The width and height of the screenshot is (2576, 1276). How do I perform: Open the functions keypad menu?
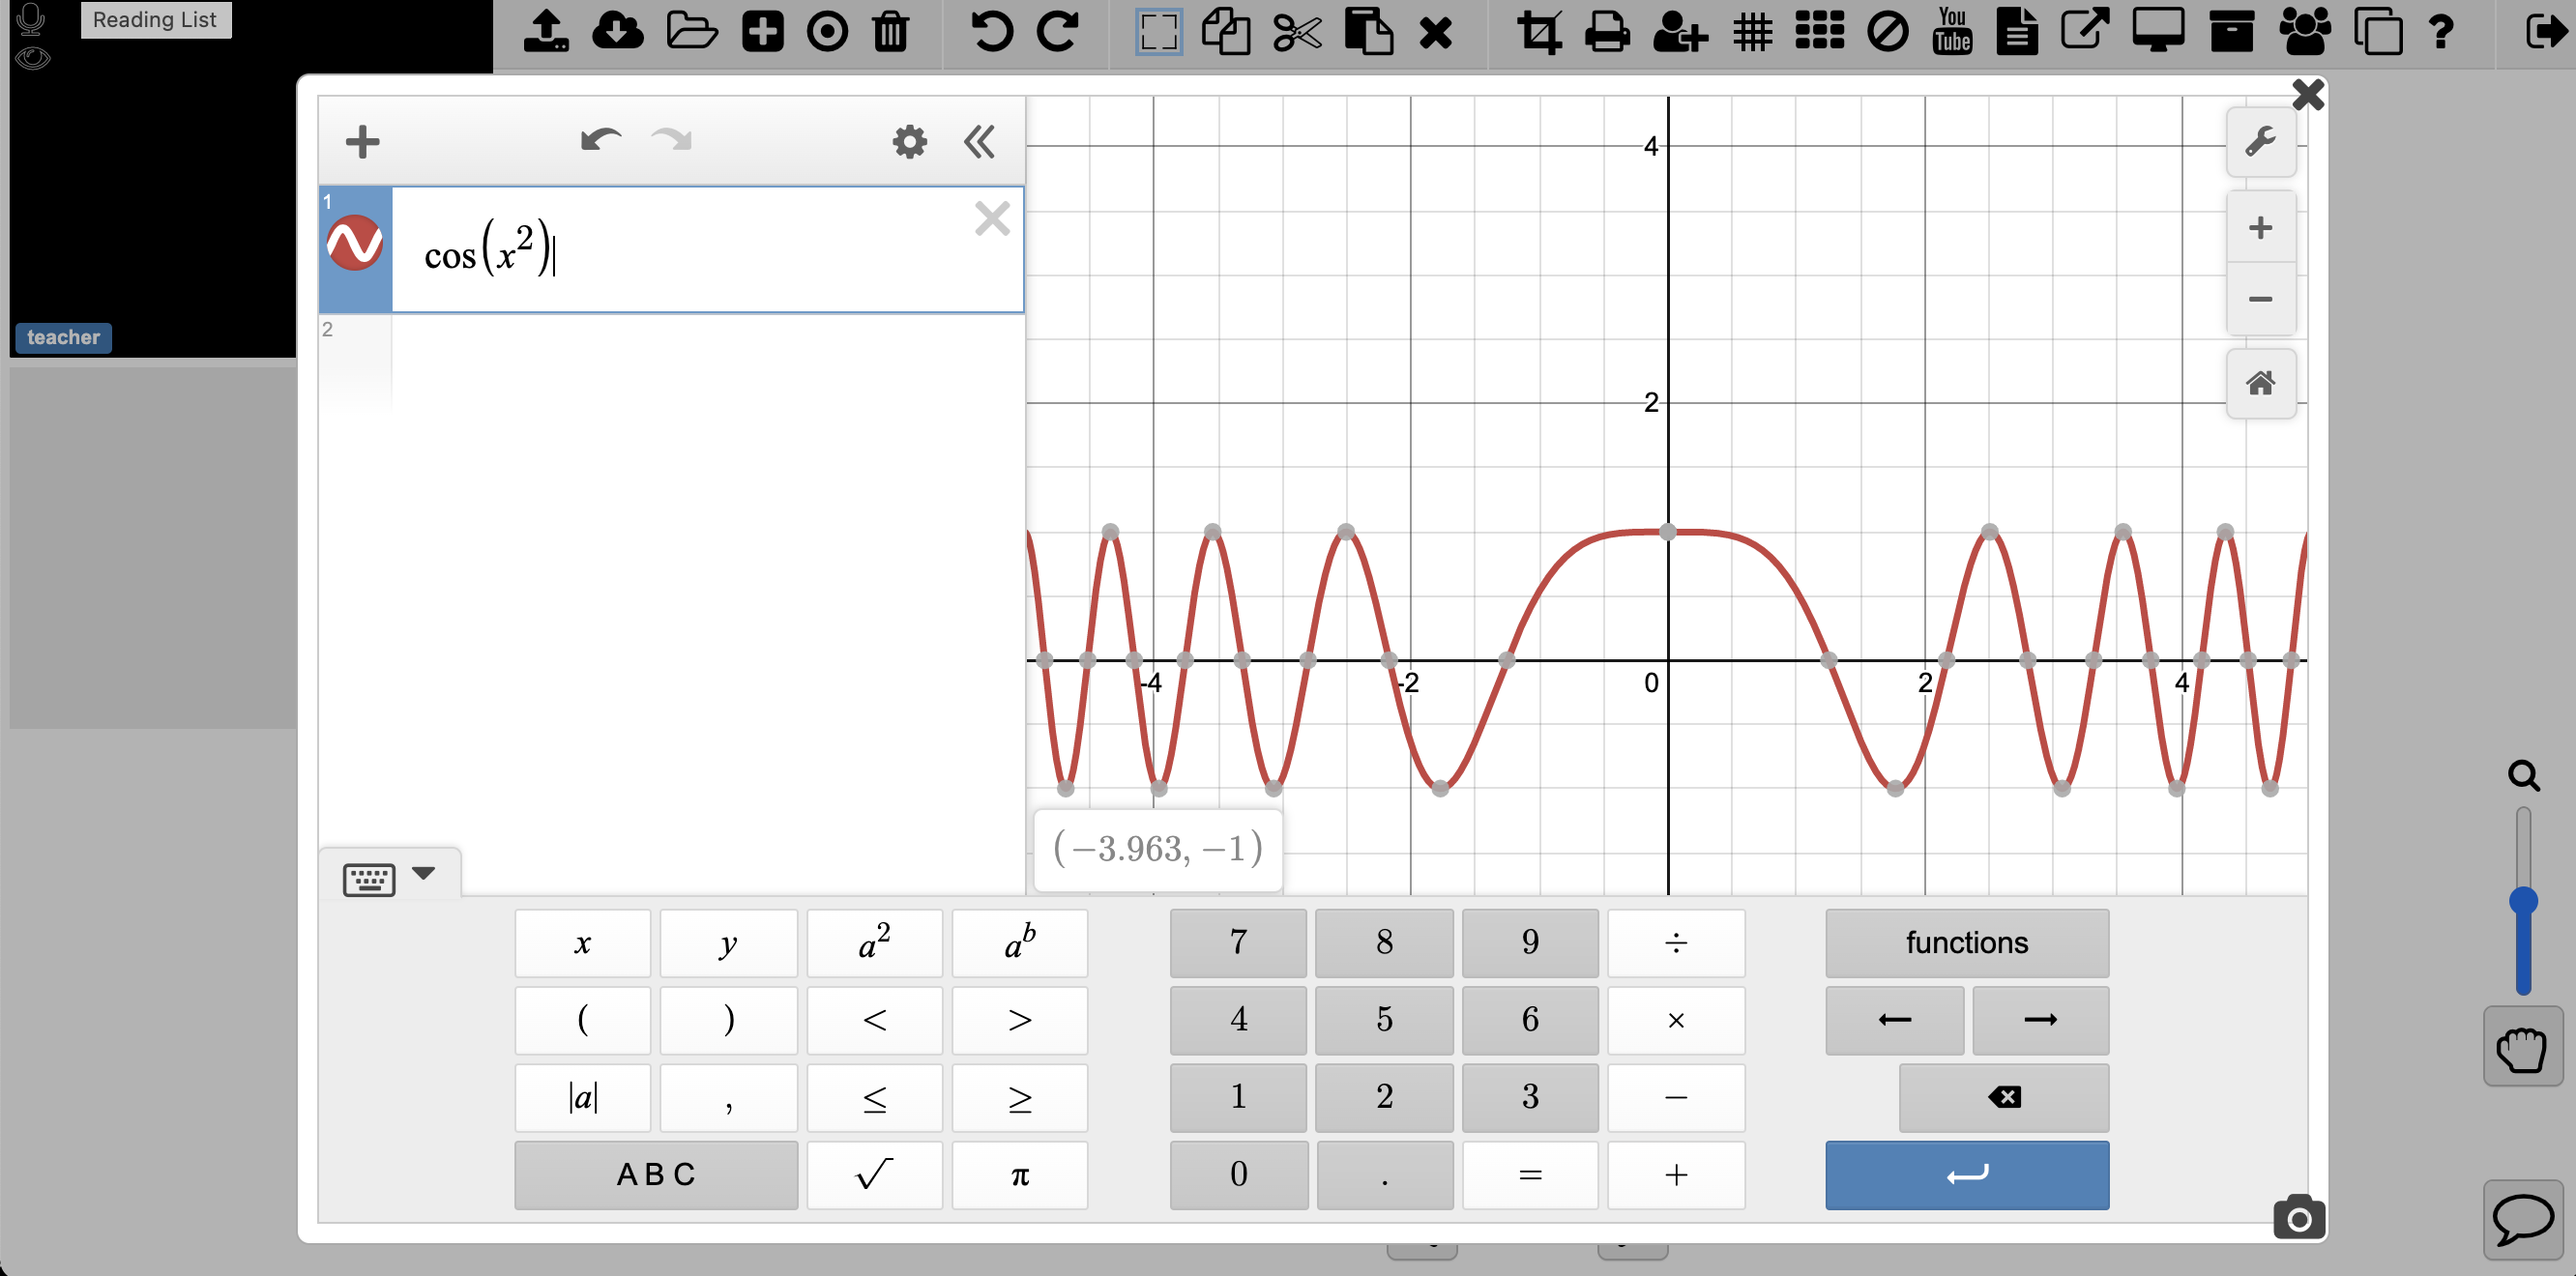[x=1965, y=942]
